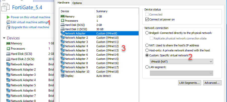
Task: Collapse the Devices section triangle
Action: pyautogui.click(x=4, y=38)
